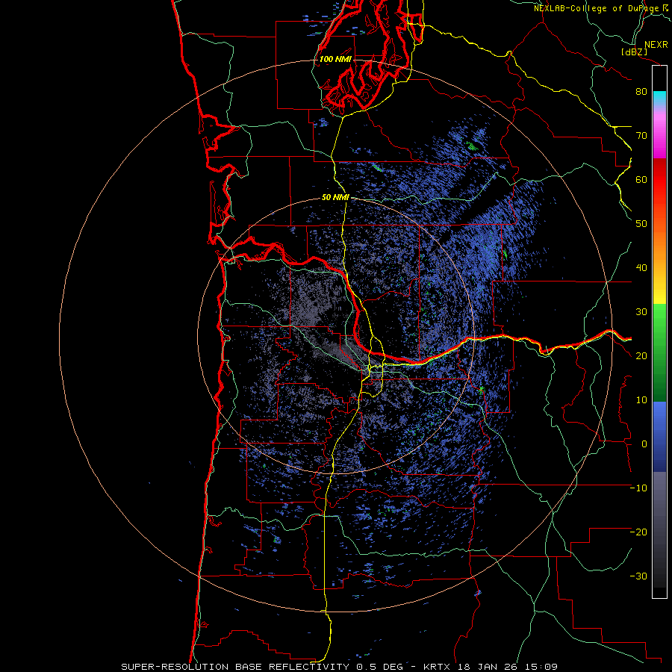The width and height of the screenshot is (672, 672).
Task: Click the 70 value on the dBZ scale
Action: click(x=641, y=136)
